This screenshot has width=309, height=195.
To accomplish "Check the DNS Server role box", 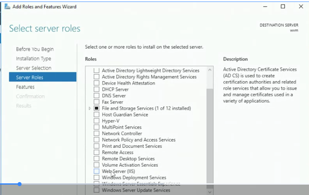I will point(96,96).
